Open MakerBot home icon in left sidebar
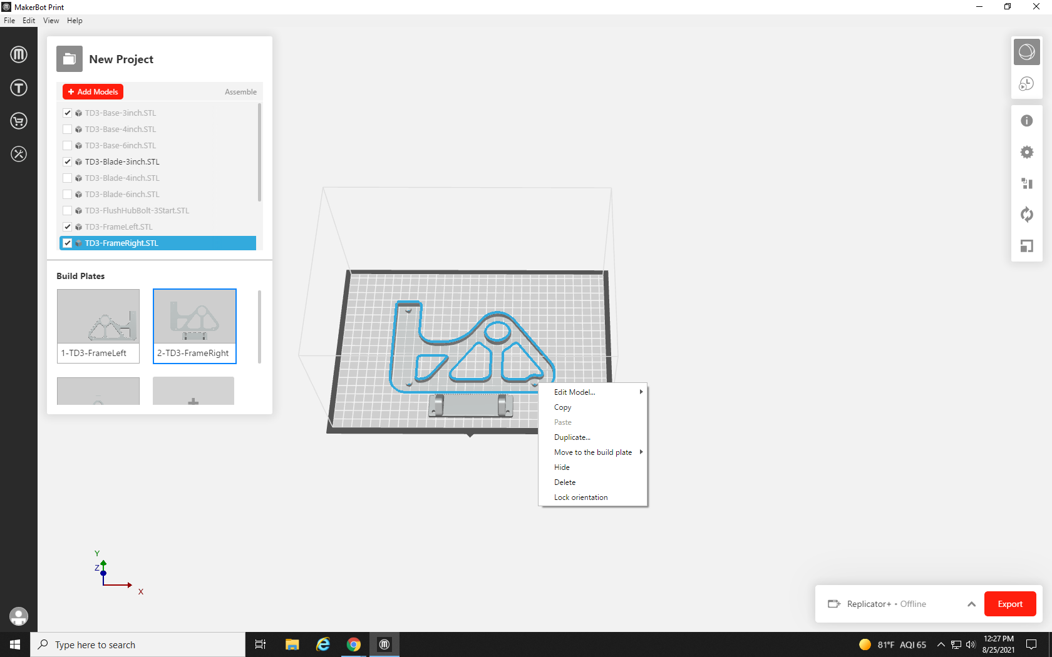This screenshot has height=657, width=1052. pyautogui.click(x=19, y=54)
